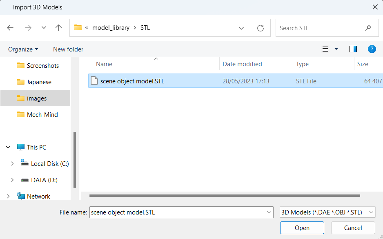This screenshot has height=239, width=383.
Task: Click the horizontal scrollbar of file list
Action: [225, 196]
